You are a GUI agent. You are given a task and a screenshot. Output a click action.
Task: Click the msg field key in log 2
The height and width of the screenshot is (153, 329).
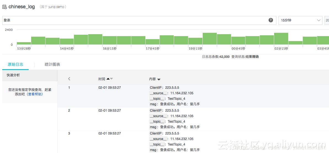click(x=153, y=127)
